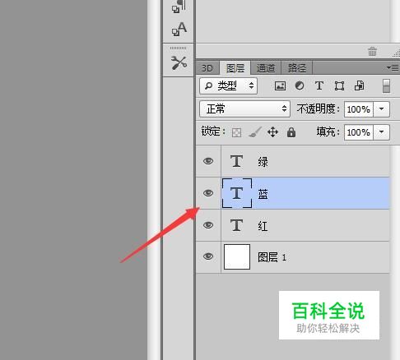Open the character styles panel icon
The width and height of the screenshot is (400, 360).
tap(179, 29)
